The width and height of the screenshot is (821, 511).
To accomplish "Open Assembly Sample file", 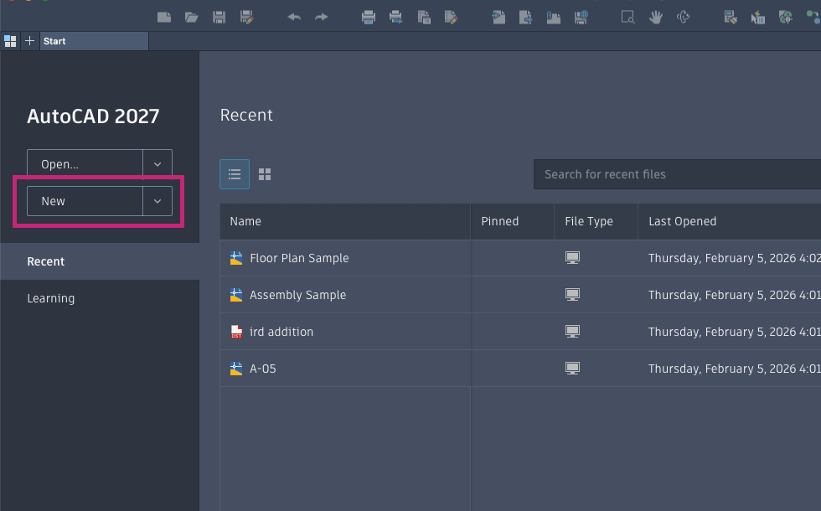I will tap(298, 295).
